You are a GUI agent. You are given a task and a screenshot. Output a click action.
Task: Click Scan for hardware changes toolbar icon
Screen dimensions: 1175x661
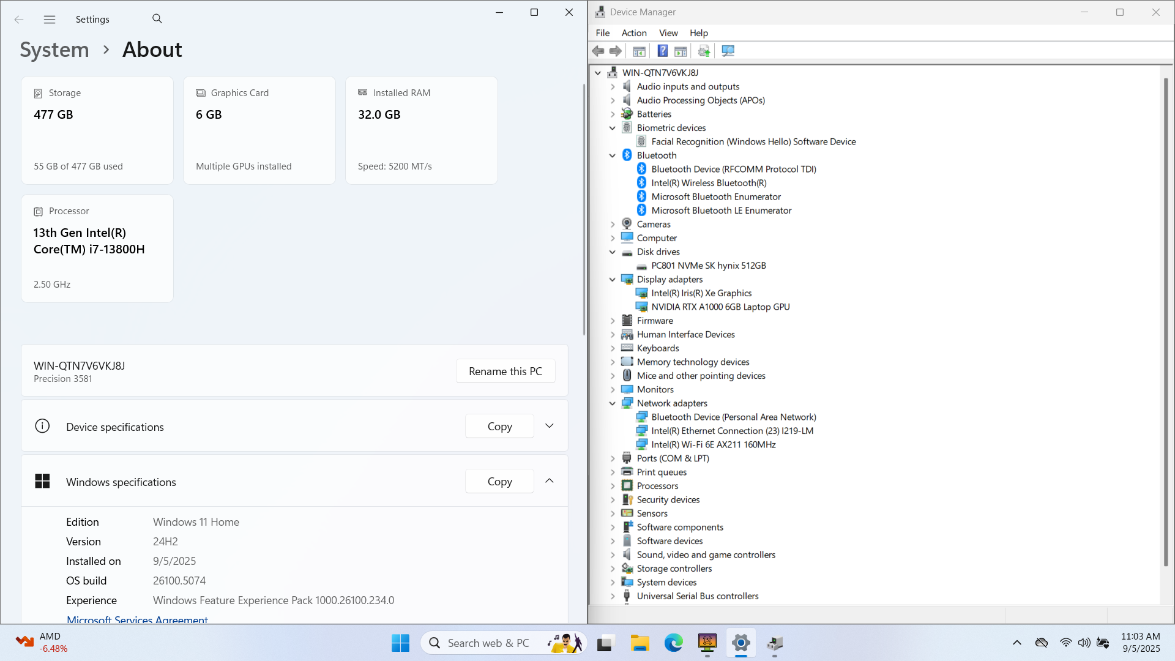[x=728, y=51]
